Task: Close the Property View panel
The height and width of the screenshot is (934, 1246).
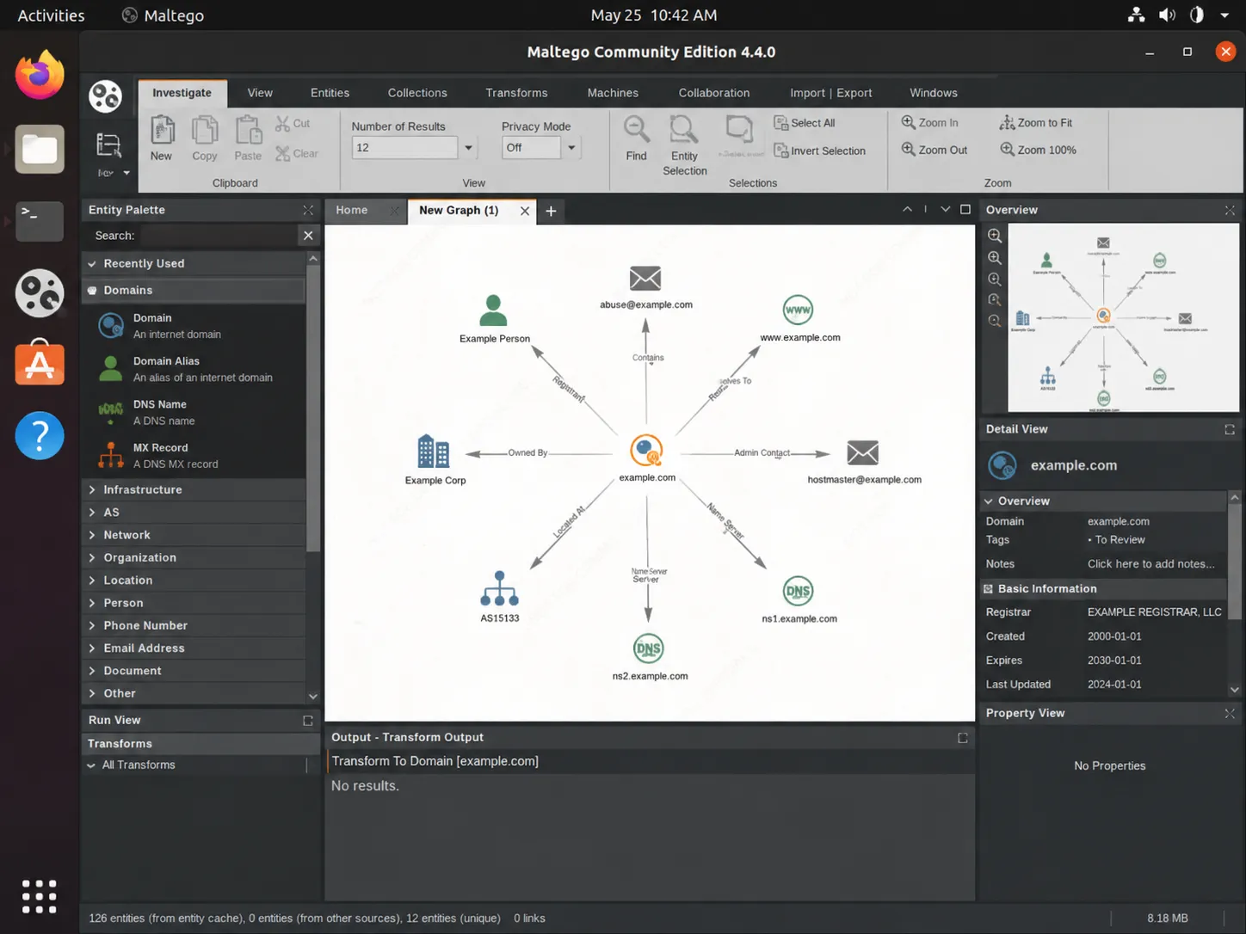Action: coord(1230,713)
